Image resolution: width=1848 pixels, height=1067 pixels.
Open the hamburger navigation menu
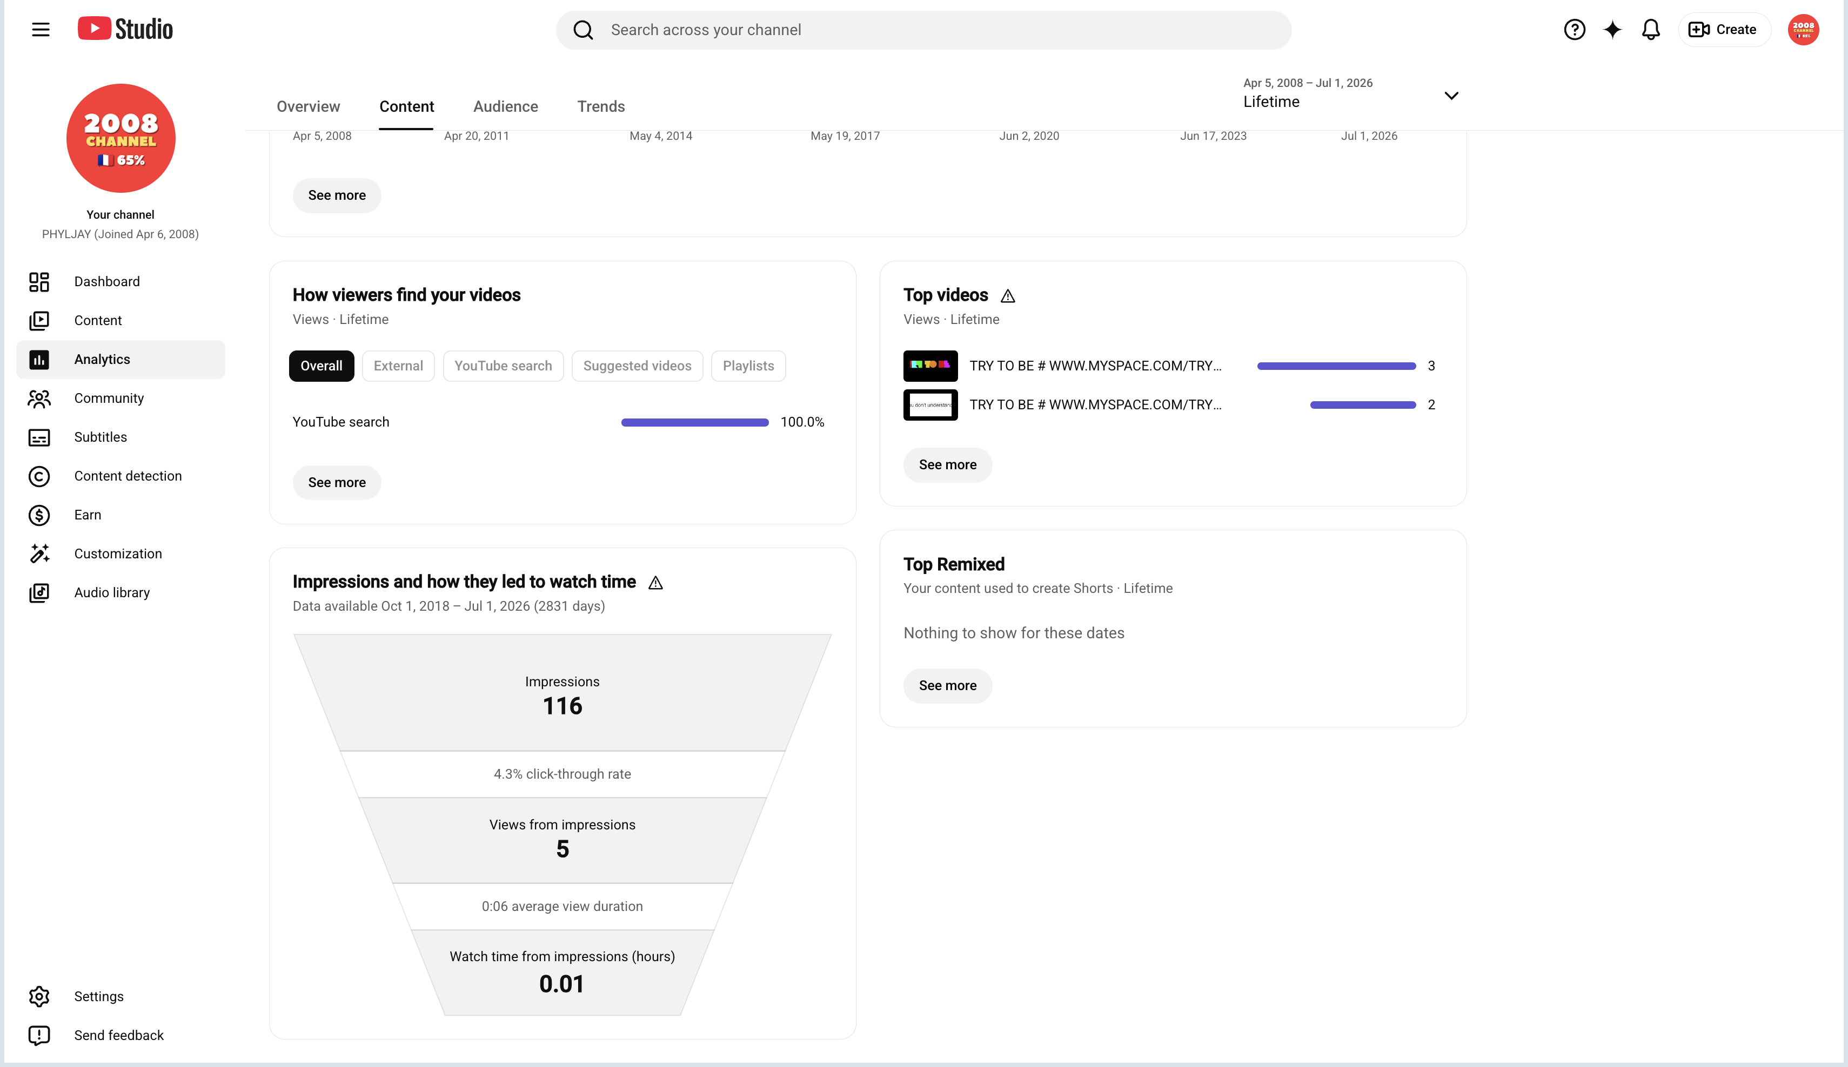coord(41,29)
